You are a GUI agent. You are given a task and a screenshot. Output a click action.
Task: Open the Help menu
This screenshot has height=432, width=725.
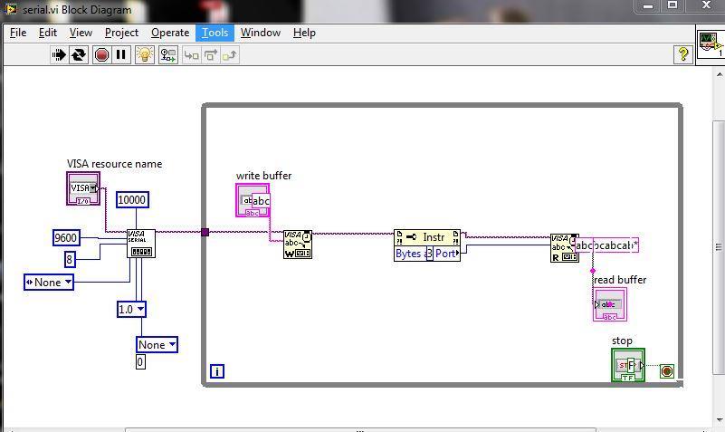pyautogui.click(x=304, y=33)
